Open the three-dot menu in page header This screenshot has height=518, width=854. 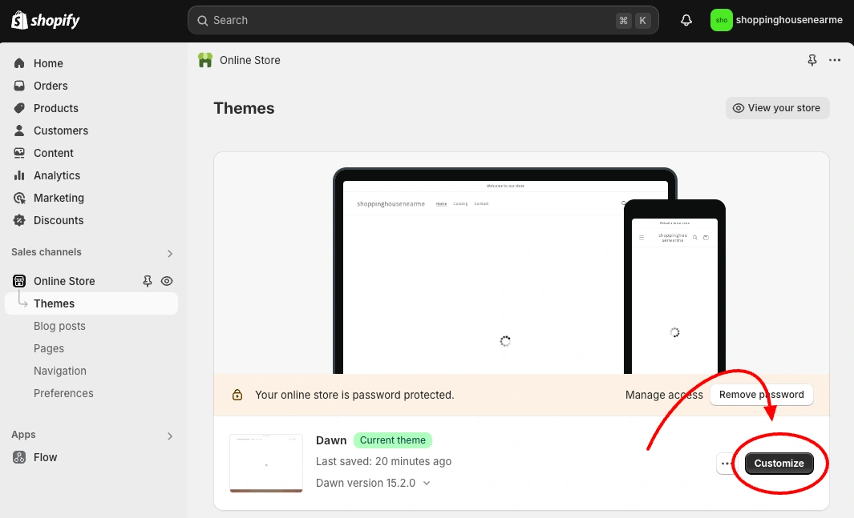pos(835,60)
